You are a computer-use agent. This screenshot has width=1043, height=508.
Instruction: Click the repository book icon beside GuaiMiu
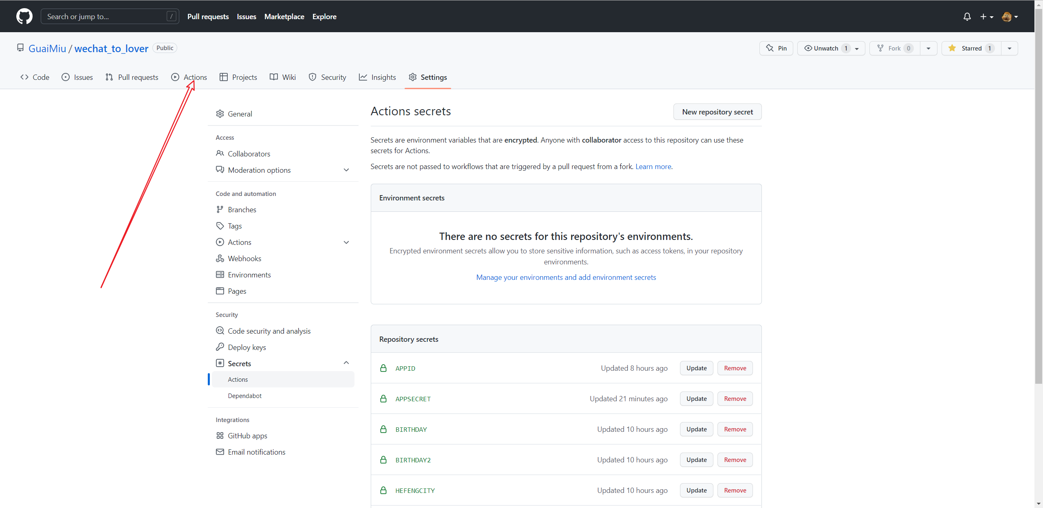[20, 48]
